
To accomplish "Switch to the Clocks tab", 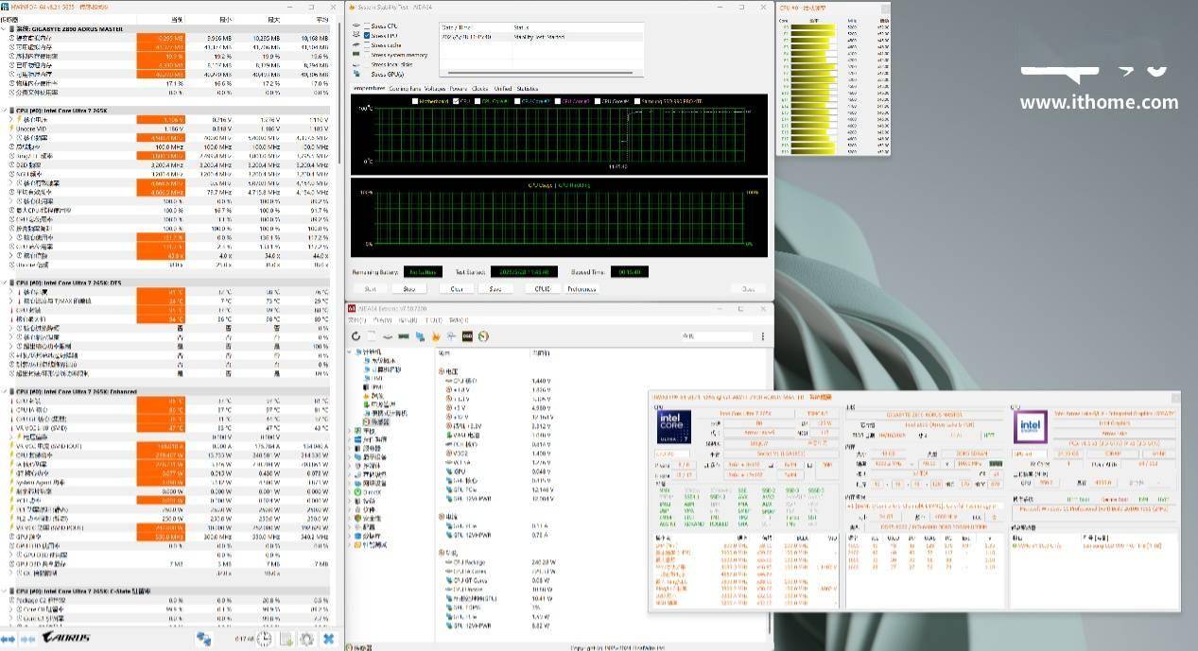I will [480, 88].
